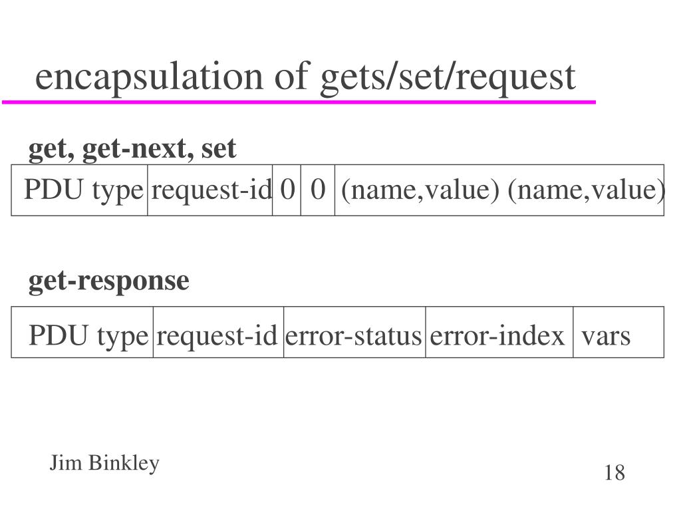Image resolution: width=681 pixels, height=511 pixels.
Task: Click the 'PDU type' cell in the get-response row
Action: (x=82, y=333)
